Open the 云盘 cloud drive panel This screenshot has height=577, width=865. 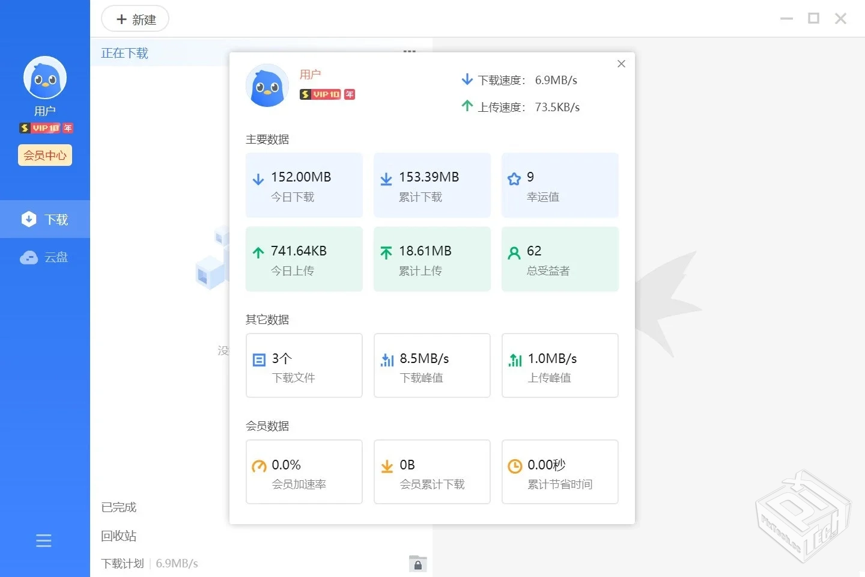pyautogui.click(x=45, y=257)
